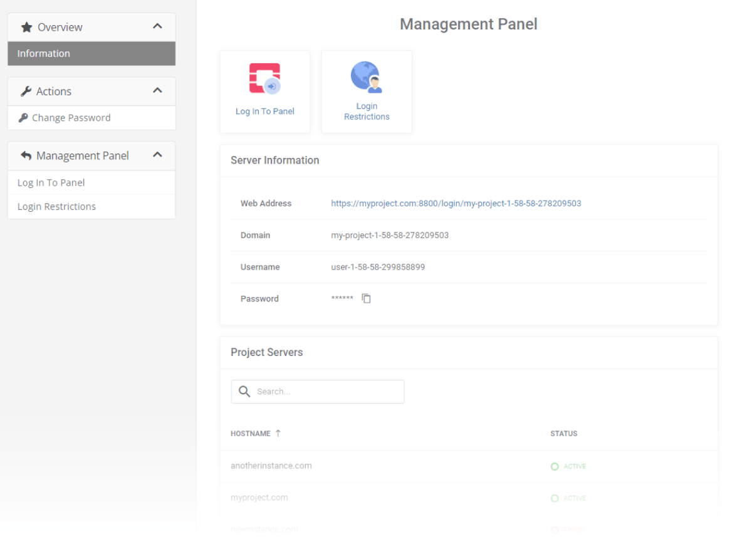Open Change Password in the sidebar
Image resolution: width=752 pixels, height=539 pixels.
click(x=91, y=118)
